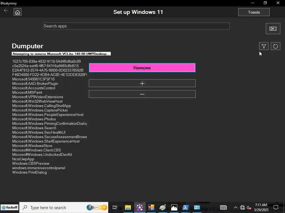This screenshot has height=213, width=285.
Task: Select Microsoft.Windows.Search
Action: coord(34,128)
